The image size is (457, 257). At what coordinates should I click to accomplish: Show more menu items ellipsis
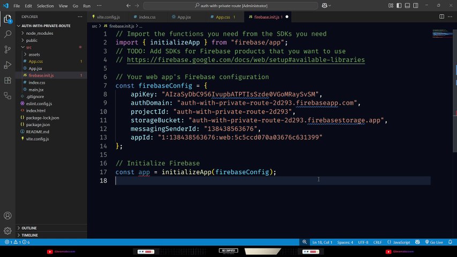99,6
